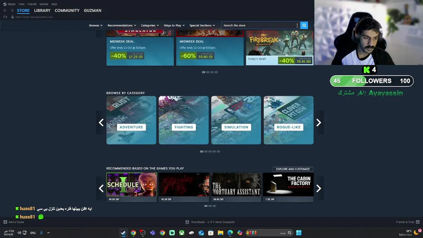Expand the Special Sections dropdown
This screenshot has width=423, height=238.
pyautogui.click(x=202, y=25)
